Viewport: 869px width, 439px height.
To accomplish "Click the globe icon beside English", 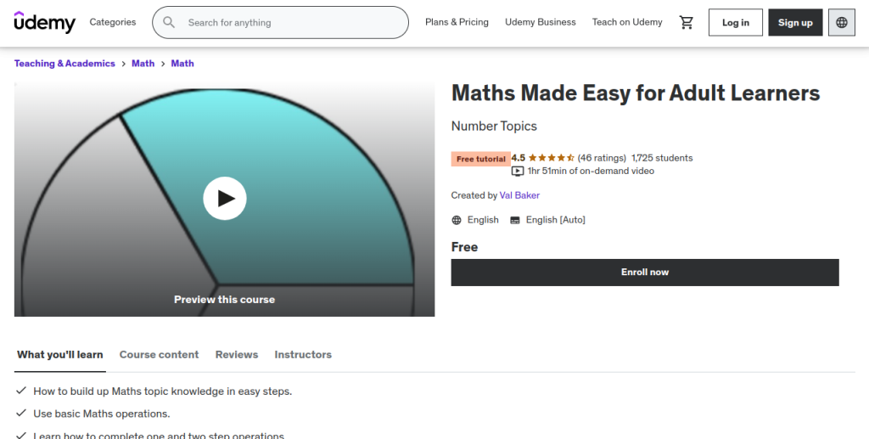I will click(456, 220).
